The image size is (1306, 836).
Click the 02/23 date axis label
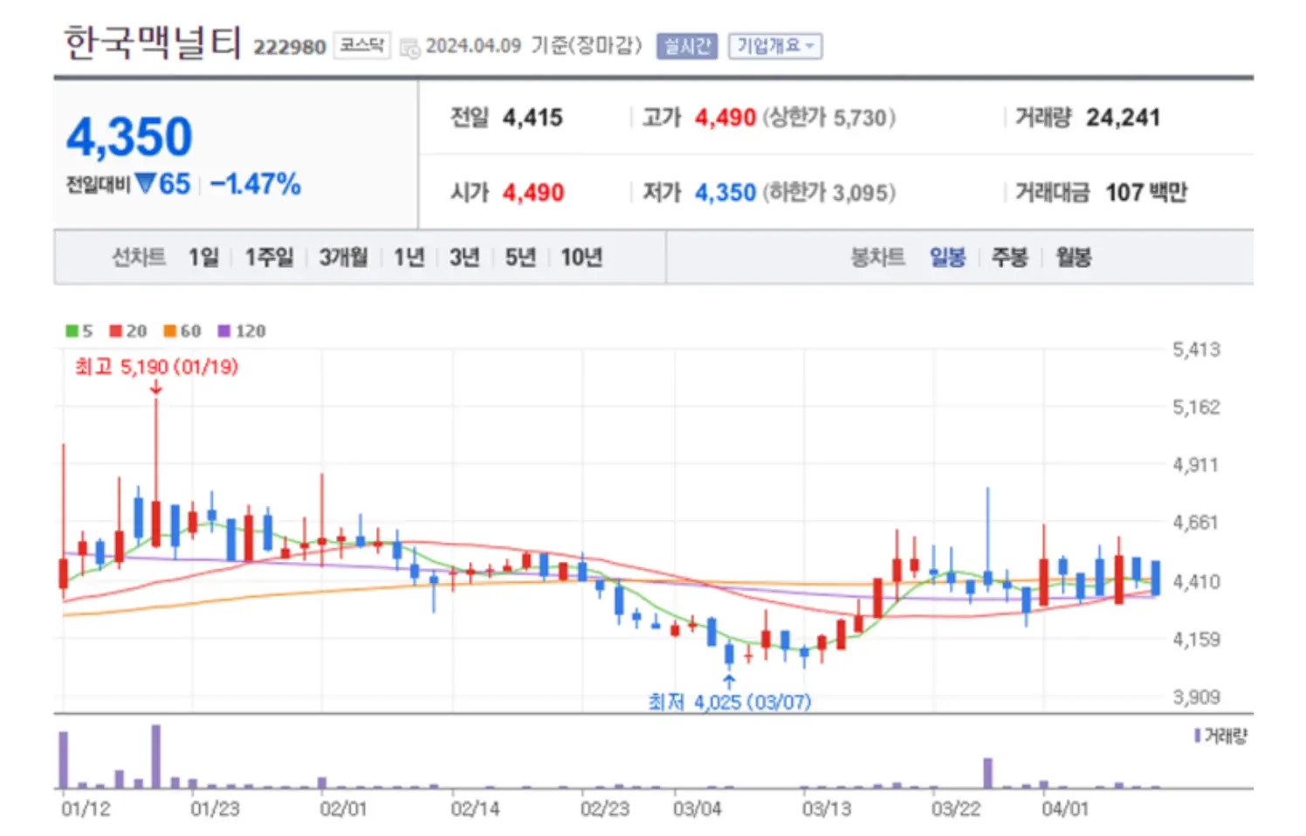click(605, 809)
